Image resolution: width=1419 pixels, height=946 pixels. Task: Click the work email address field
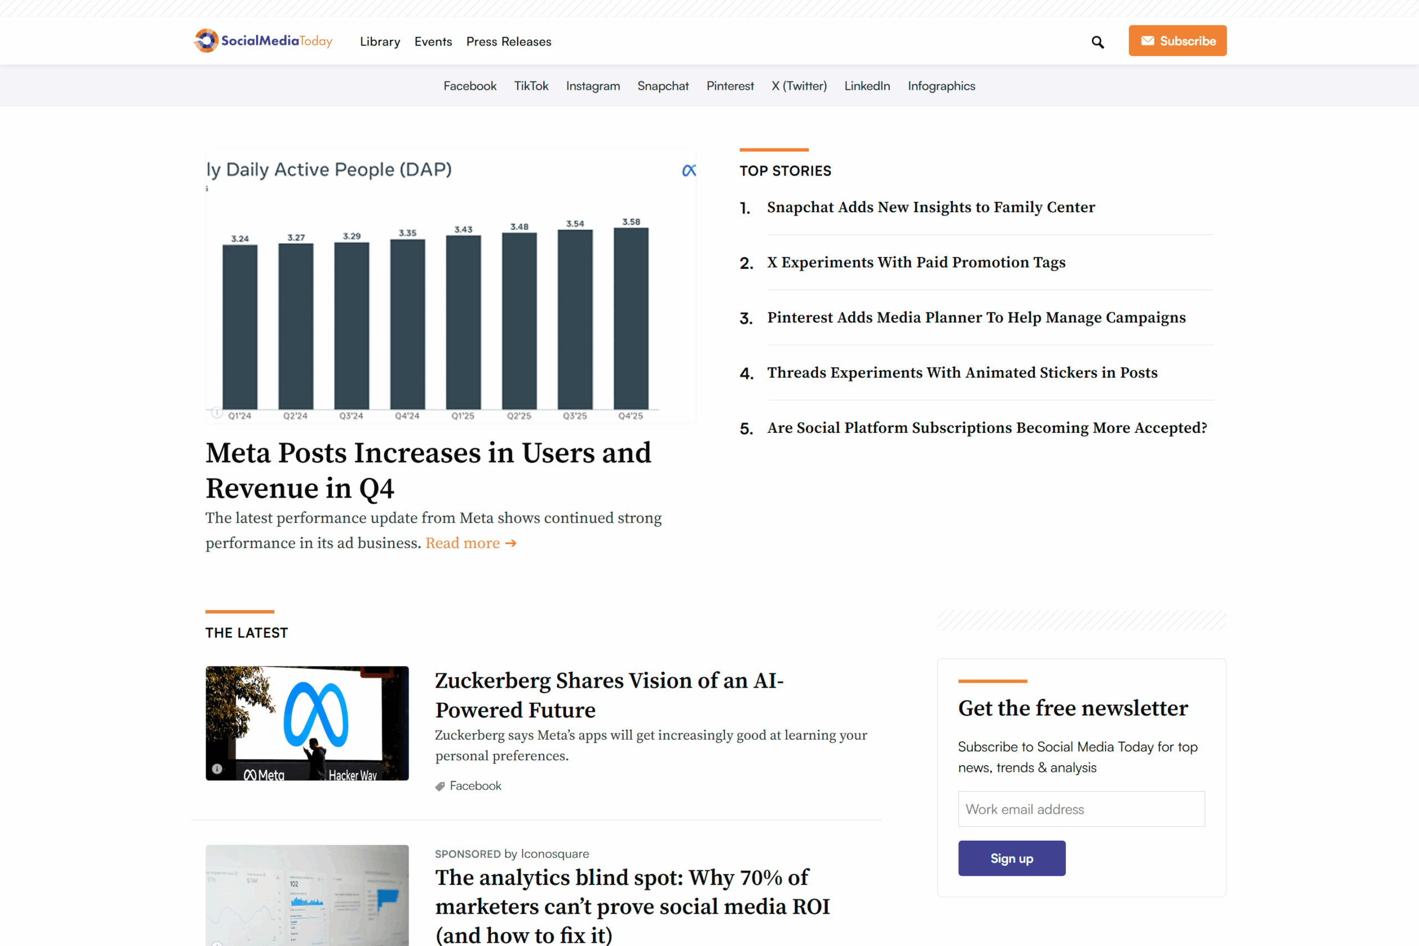(x=1080, y=809)
